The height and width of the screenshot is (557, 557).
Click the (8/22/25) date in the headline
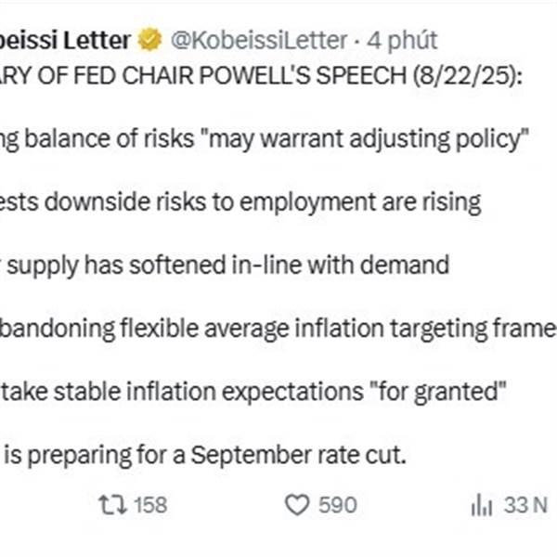click(468, 76)
